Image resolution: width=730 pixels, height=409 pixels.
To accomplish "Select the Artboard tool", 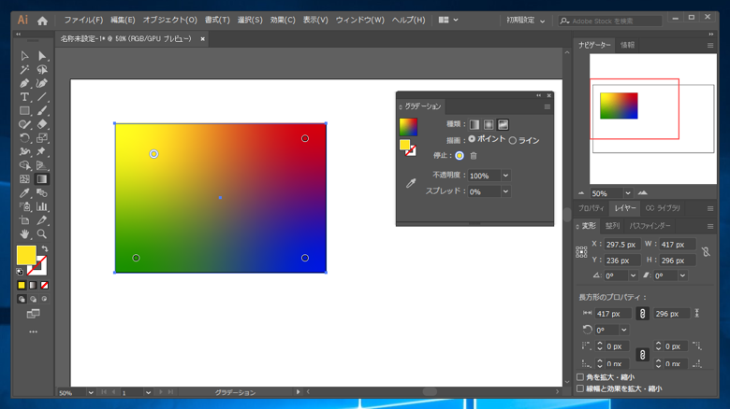I will [24, 220].
